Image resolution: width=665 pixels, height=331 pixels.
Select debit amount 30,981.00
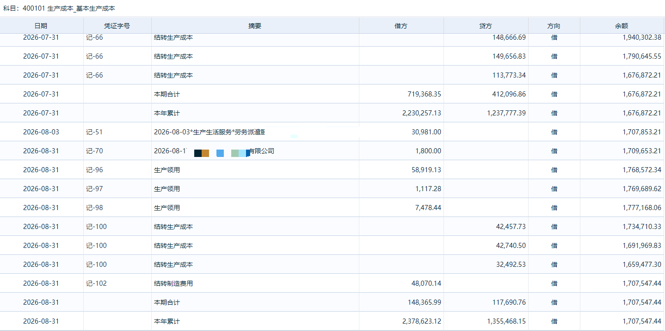pos(426,132)
